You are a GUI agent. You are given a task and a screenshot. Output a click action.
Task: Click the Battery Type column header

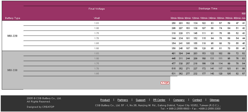[x=13, y=18]
